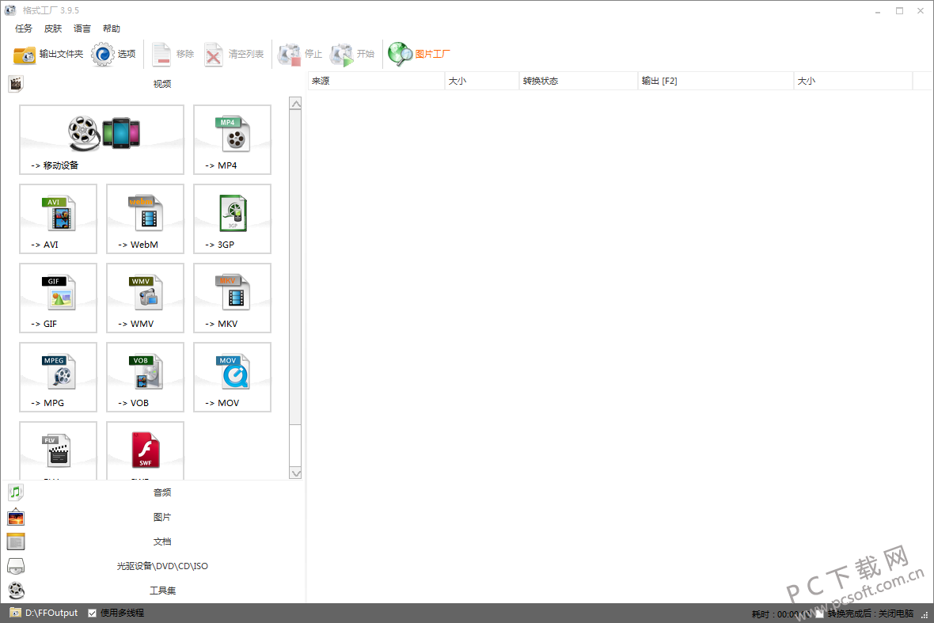Click the 清空列表 clear list button

click(x=234, y=54)
